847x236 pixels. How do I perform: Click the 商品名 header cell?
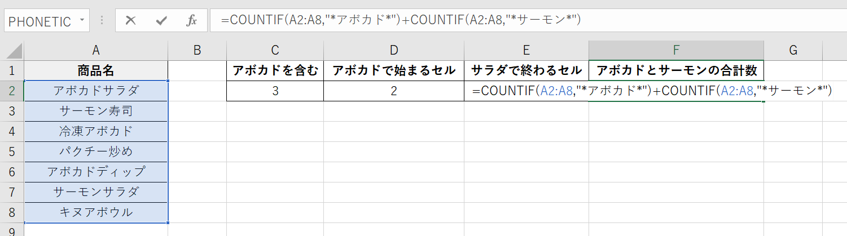click(x=96, y=70)
